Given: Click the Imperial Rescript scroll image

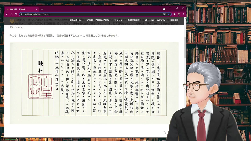Looking at the screenshot, I should [x=94, y=83].
